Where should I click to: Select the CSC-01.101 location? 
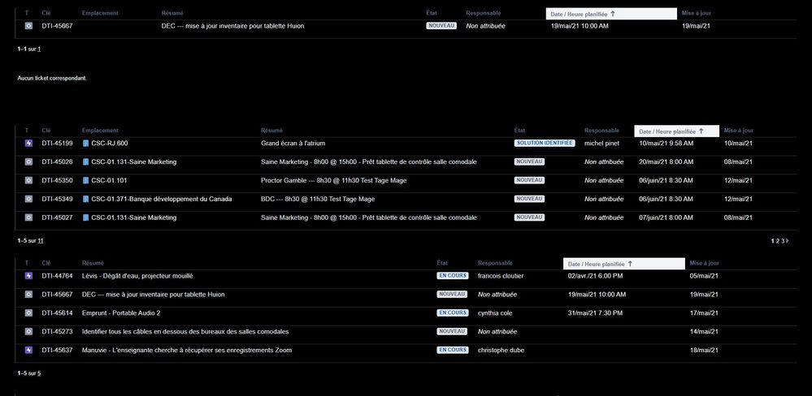(x=109, y=180)
